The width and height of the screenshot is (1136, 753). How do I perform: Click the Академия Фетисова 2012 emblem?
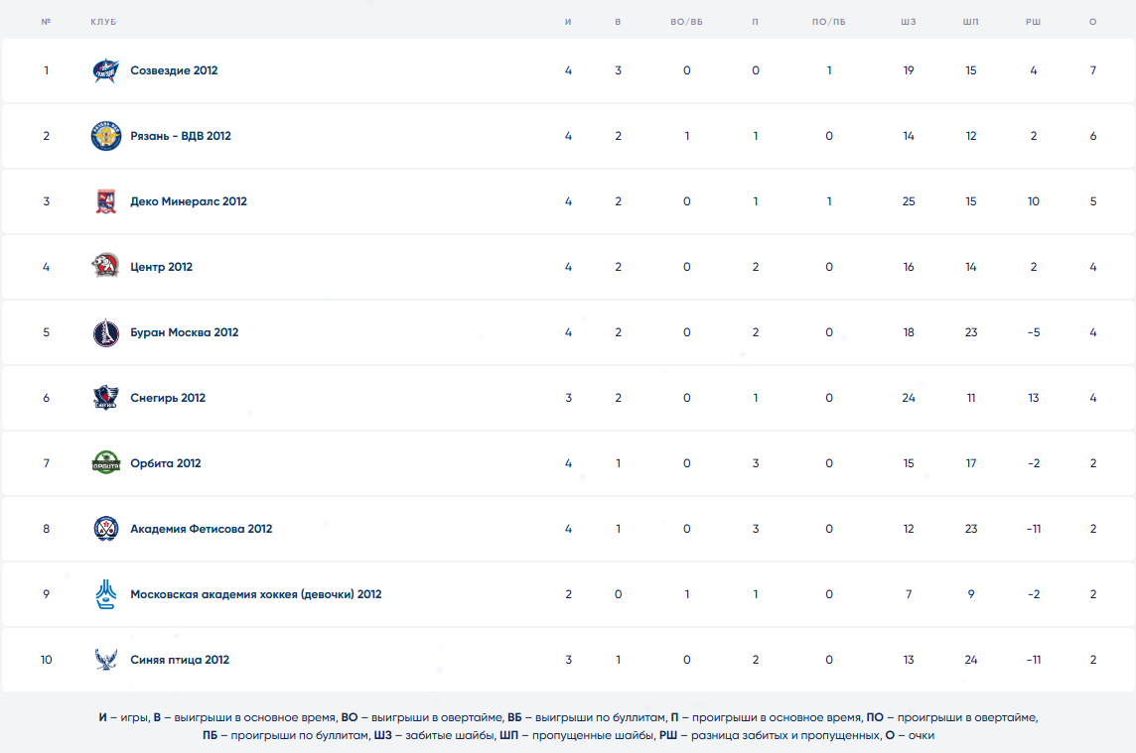105,529
